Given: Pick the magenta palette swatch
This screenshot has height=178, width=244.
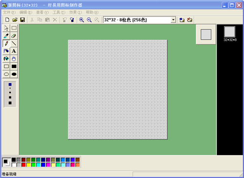Looking at the screenshot, I should tap(48, 165).
